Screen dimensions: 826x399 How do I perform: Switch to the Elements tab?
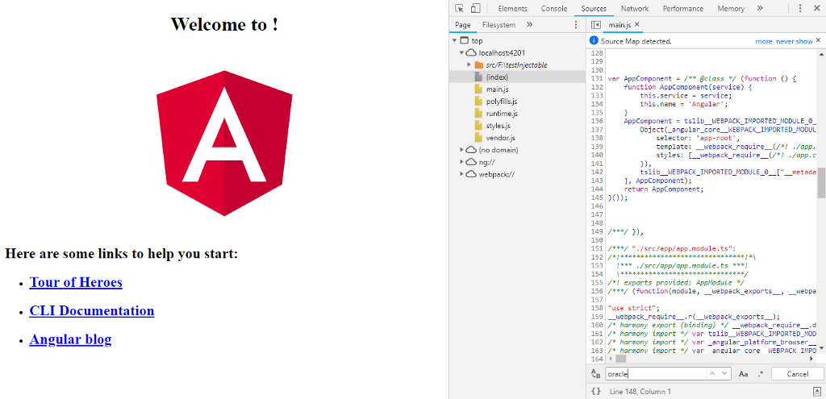[512, 8]
